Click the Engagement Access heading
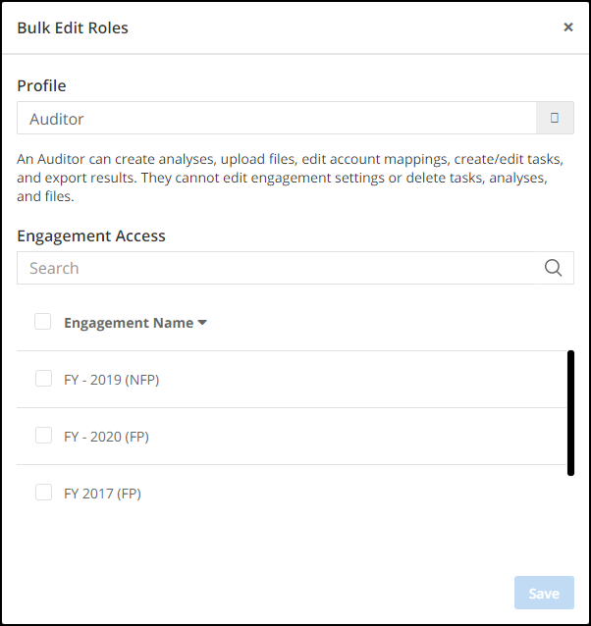The height and width of the screenshot is (626, 591). pyautogui.click(x=91, y=235)
